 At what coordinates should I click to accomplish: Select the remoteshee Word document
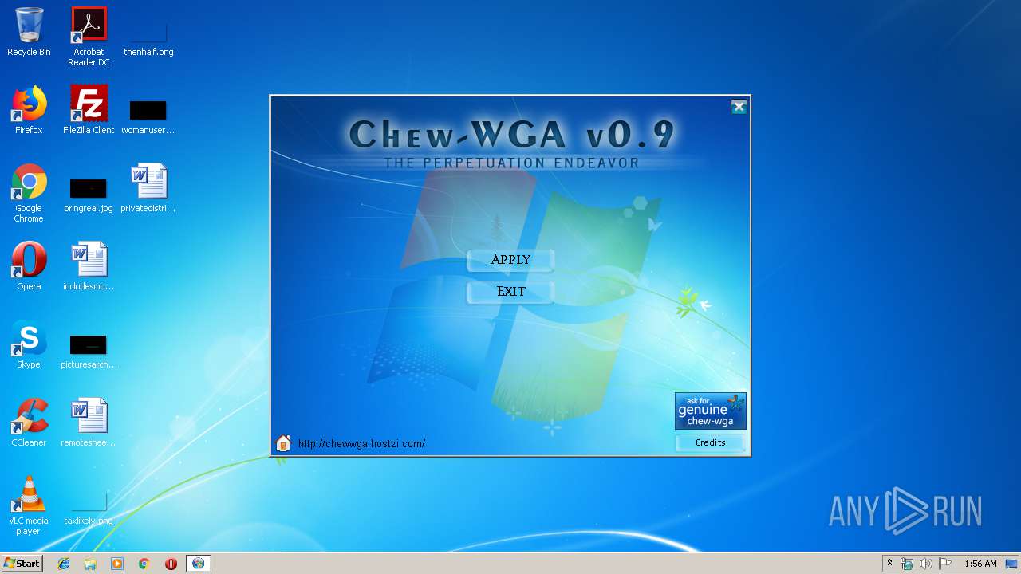tap(89, 423)
